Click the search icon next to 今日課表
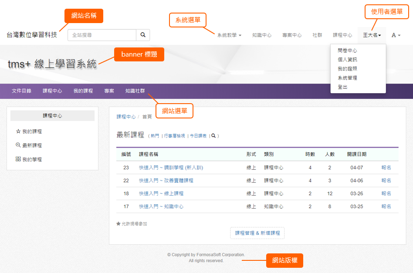This screenshot has width=413, height=273. point(213,136)
